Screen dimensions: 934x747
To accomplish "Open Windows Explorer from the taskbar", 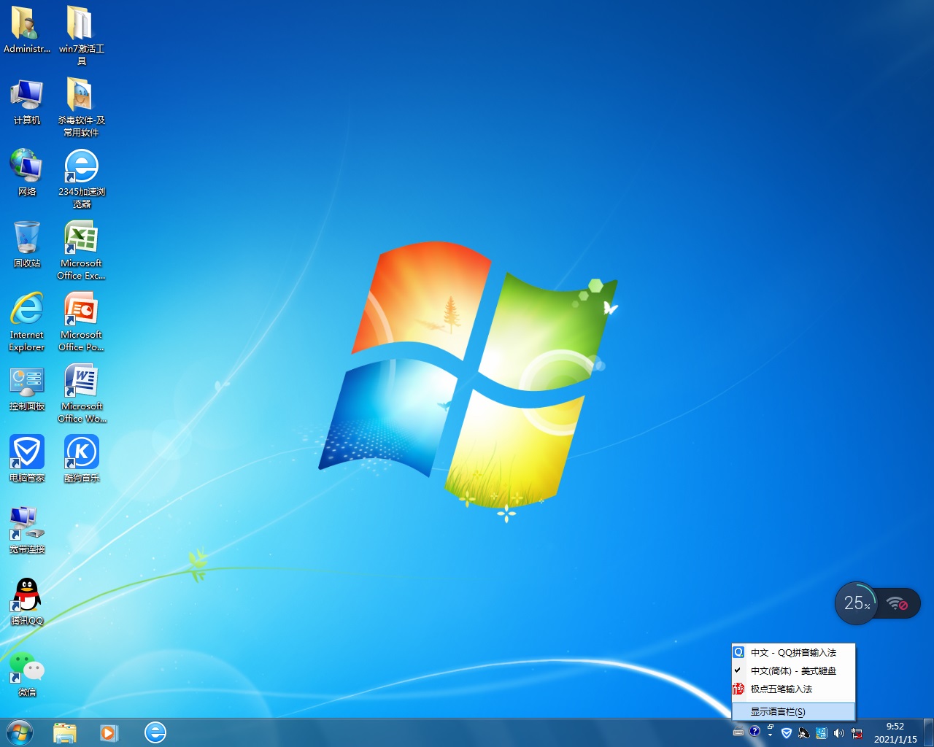I will (65, 732).
